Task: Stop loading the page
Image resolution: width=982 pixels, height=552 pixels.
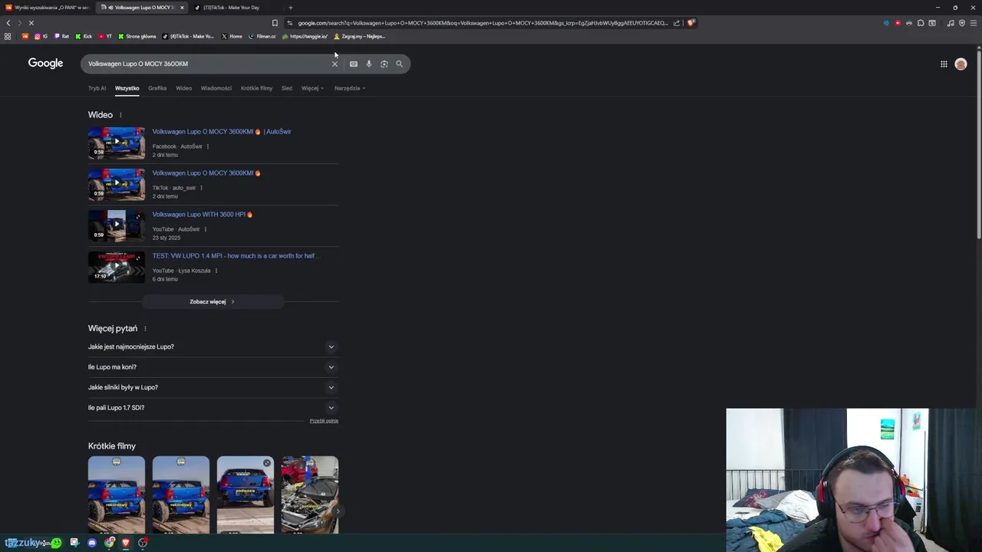Action: coord(31,23)
